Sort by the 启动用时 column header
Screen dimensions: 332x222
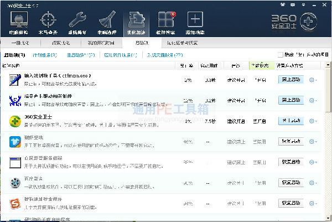click(211, 66)
